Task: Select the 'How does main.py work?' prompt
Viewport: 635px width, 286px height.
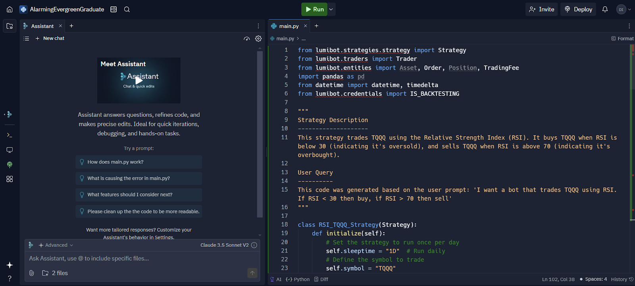Action: point(139,162)
